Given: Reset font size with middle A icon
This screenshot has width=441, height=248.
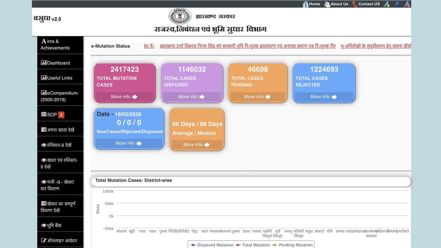Looking at the screenshot, I should click(397, 4).
